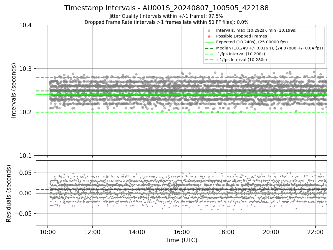The image size is (333, 250).
Task: Click the '18:00' time tick label
Action: (x=226, y=231)
